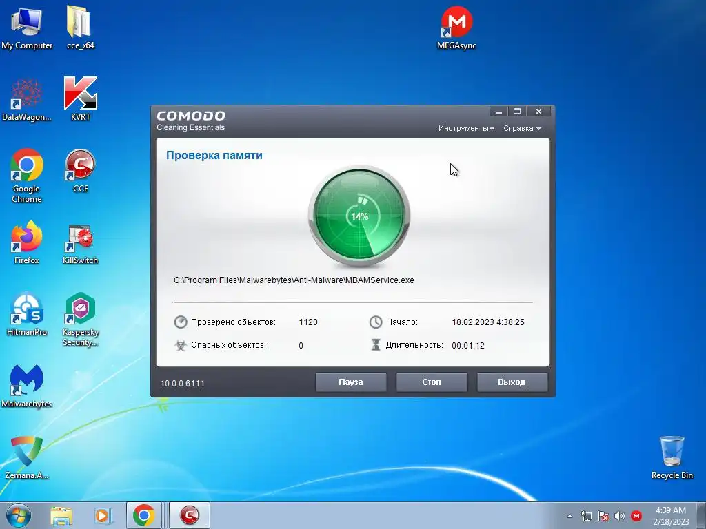This screenshot has height=529, width=706.
Task: Open the Справка dropdown menu
Action: click(523, 128)
